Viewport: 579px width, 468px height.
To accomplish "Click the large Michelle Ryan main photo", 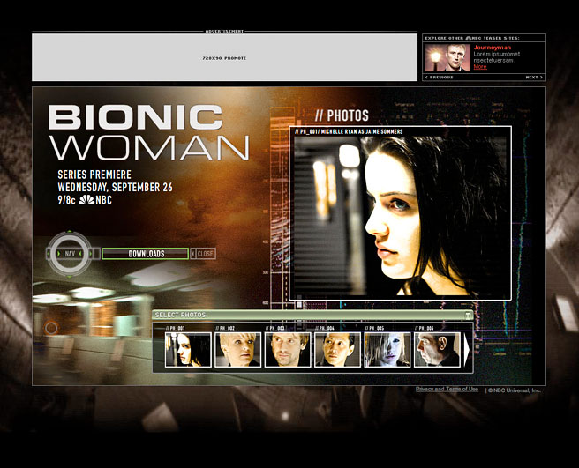I will coord(401,216).
